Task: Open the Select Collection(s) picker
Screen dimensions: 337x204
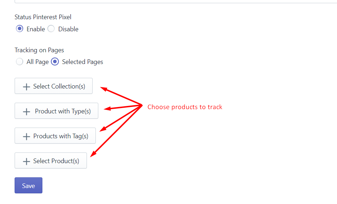Action: click(x=53, y=86)
